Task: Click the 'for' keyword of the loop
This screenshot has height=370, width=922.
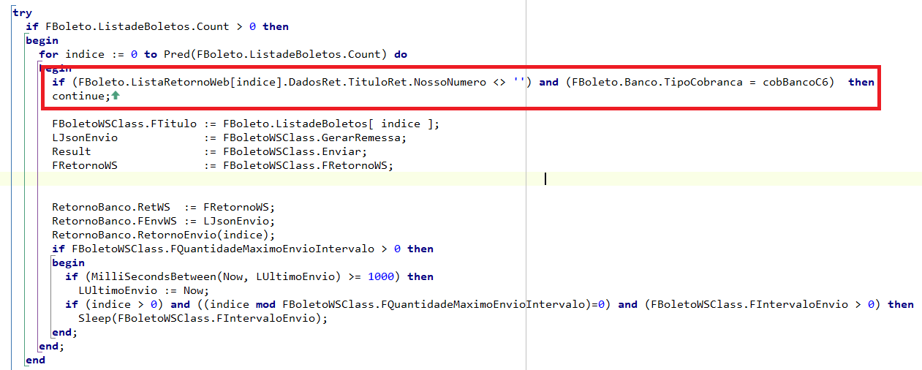Action: [x=48, y=54]
